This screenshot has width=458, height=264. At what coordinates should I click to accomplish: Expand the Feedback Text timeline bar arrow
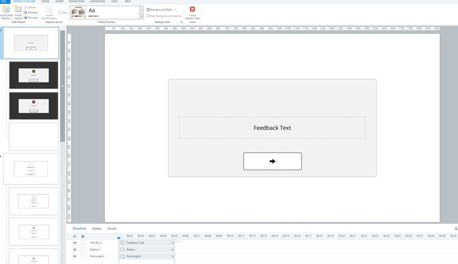(172, 242)
